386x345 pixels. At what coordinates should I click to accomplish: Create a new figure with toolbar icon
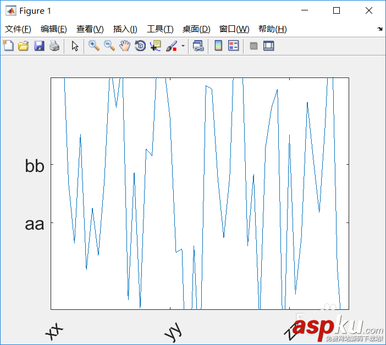[8, 46]
